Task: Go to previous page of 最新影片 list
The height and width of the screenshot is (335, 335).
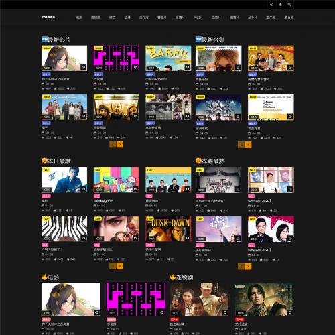Action: click(113, 145)
